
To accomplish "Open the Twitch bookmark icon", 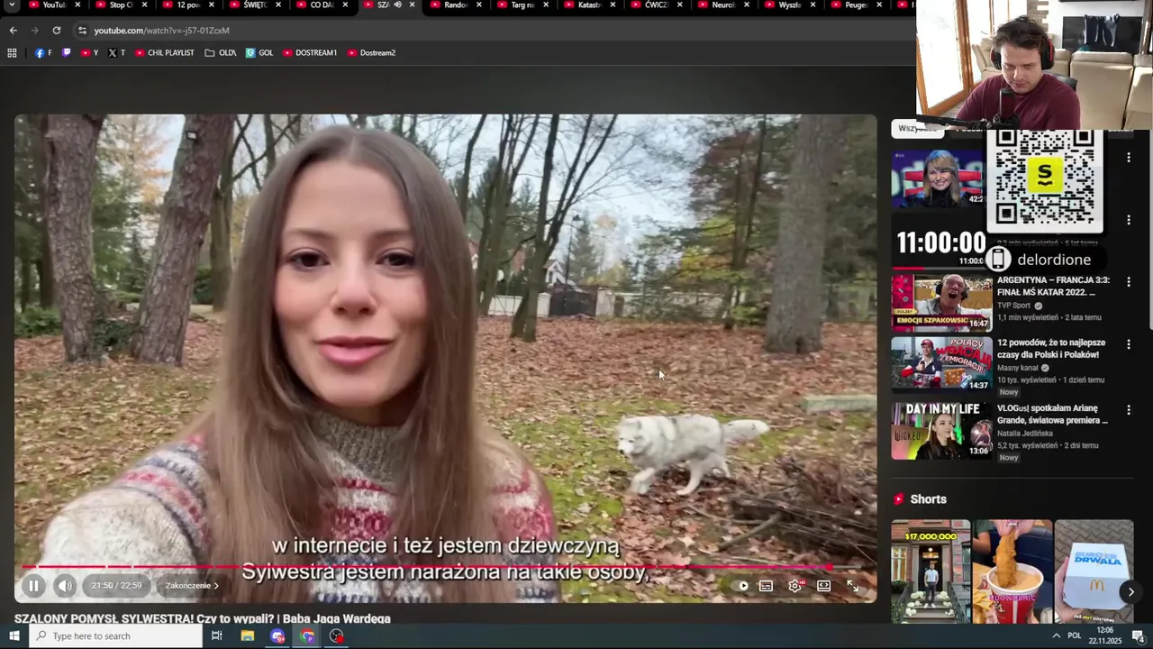I will point(66,53).
